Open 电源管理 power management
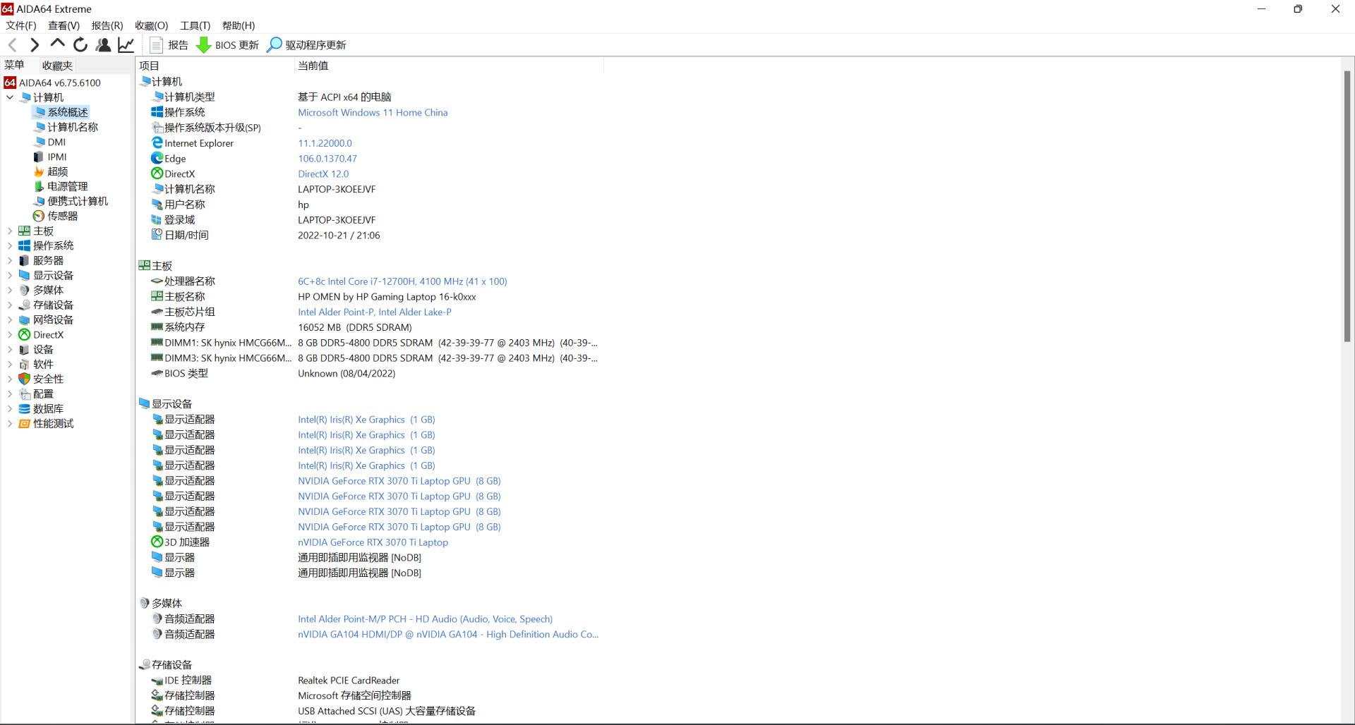 (68, 186)
